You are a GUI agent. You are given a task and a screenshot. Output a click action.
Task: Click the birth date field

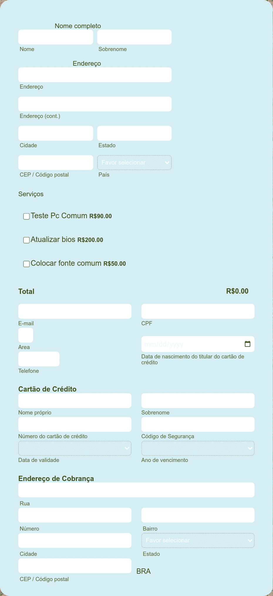198,344
